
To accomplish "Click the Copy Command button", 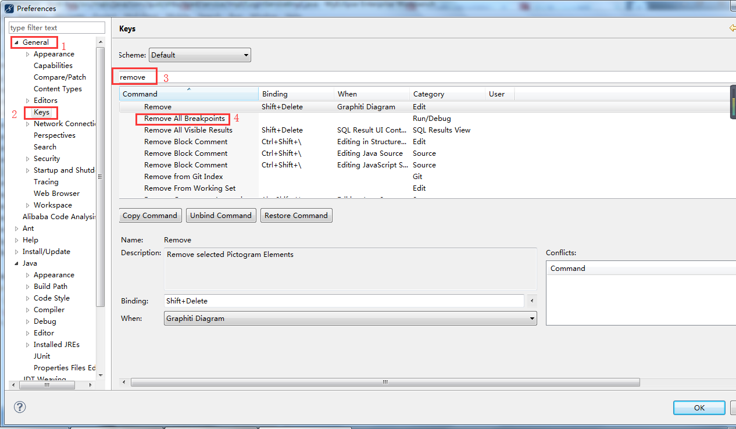I will (150, 215).
